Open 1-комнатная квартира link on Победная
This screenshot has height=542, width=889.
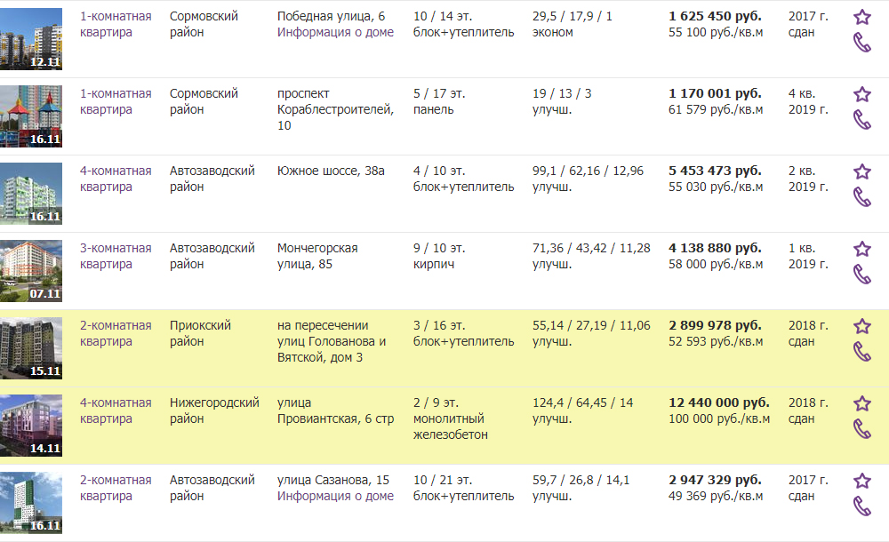[x=116, y=24]
